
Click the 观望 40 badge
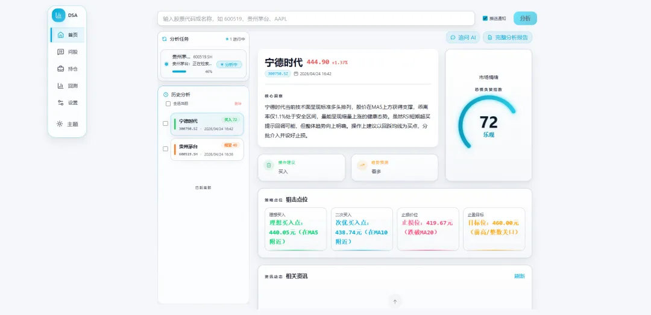coord(230,145)
